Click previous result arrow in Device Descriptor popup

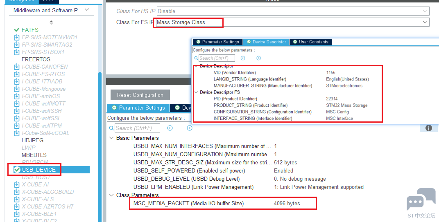tap(243, 58)
